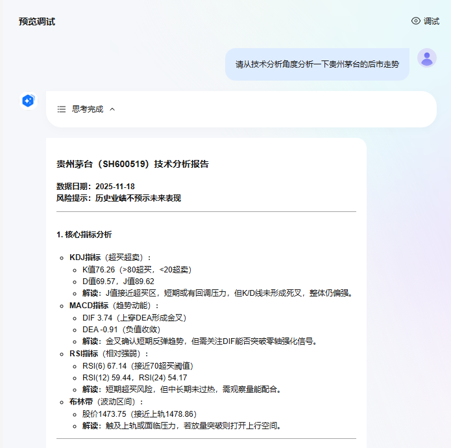
Task: Click the 调试 debug button label
Action: pos(431,21)
